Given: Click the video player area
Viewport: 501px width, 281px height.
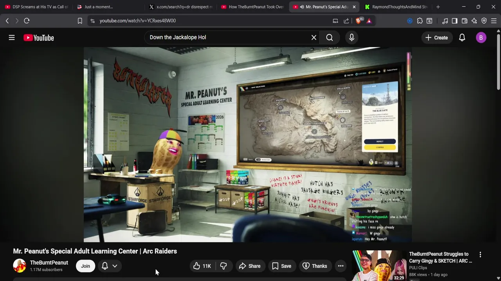Looking at the screenshot, I should pyautogui.click(x=247, y=144).
